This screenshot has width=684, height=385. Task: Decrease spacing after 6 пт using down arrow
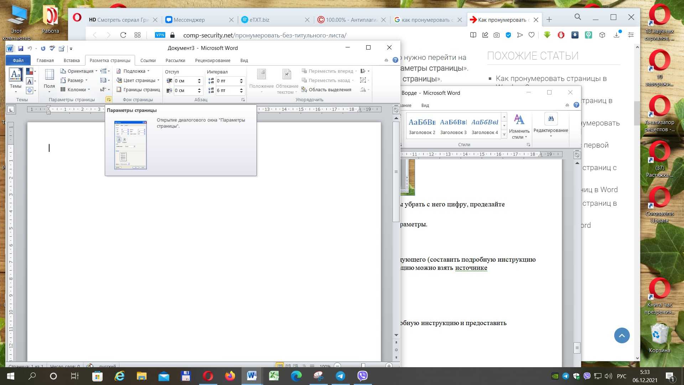tap(242, 92)
